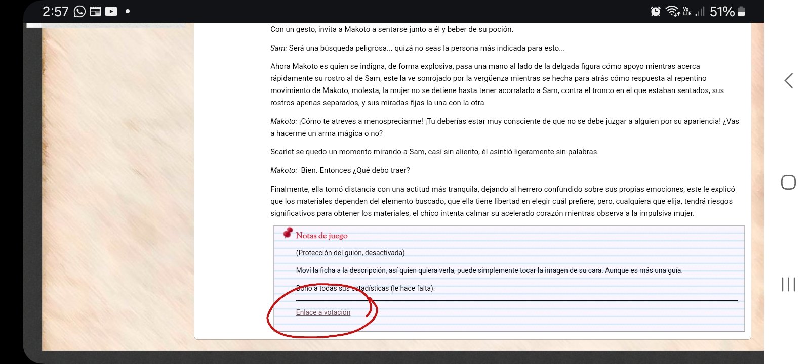Tap the 51% battery percentage text
Screen dimensions: 810x364
pos(722,11)
